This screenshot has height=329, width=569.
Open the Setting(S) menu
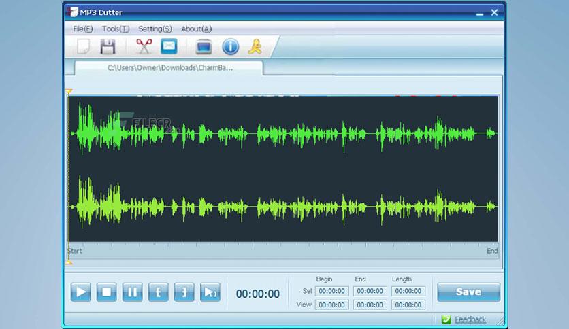(x=155, y=29)
